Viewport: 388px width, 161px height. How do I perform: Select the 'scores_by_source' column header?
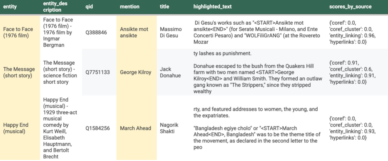pyautogui.click(x=350, y=7)
